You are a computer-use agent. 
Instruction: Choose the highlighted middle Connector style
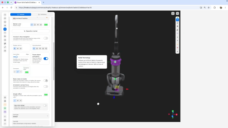(17, 72)
